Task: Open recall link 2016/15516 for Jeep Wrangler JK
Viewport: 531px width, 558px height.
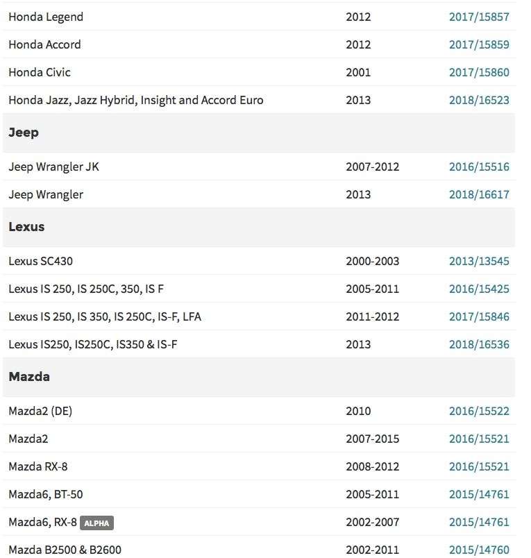Action: 479,167
